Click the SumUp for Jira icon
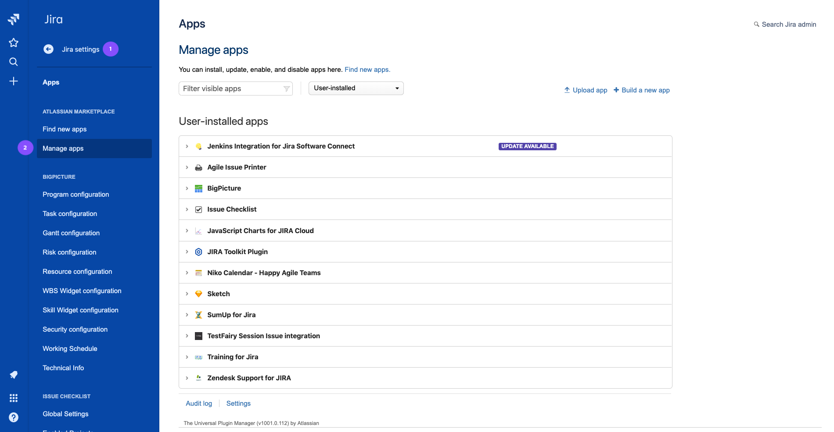This screenshot has width=834, height=432. pos(198,315)
